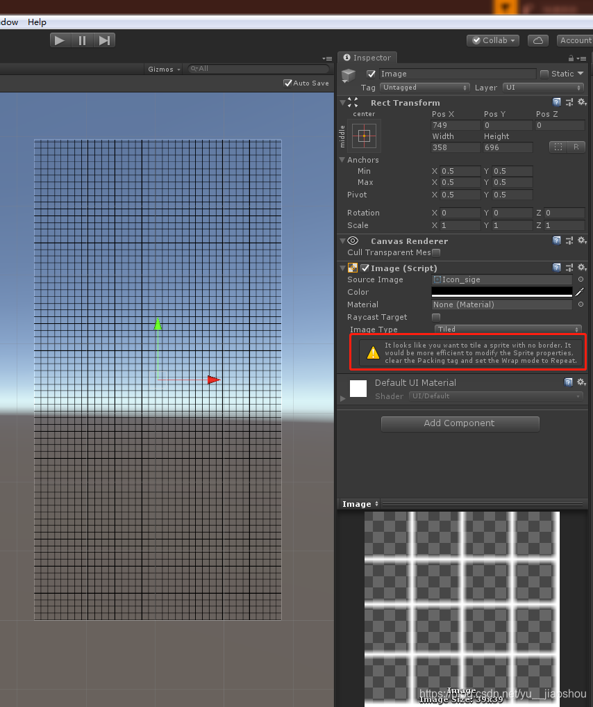593x707 pixels.
Task: Click the GameObject cube icon
Action: click(x=349, y=75)
